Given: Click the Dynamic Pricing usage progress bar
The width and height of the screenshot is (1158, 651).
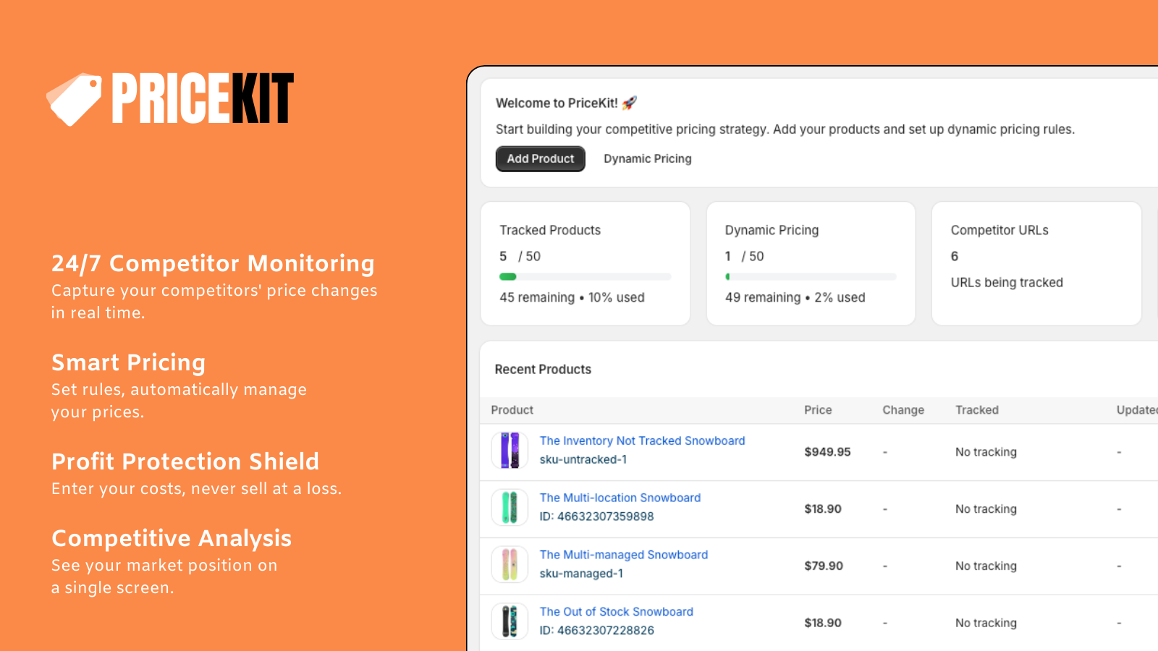Looking at the screenshot, I should click(x=811, y=276).
